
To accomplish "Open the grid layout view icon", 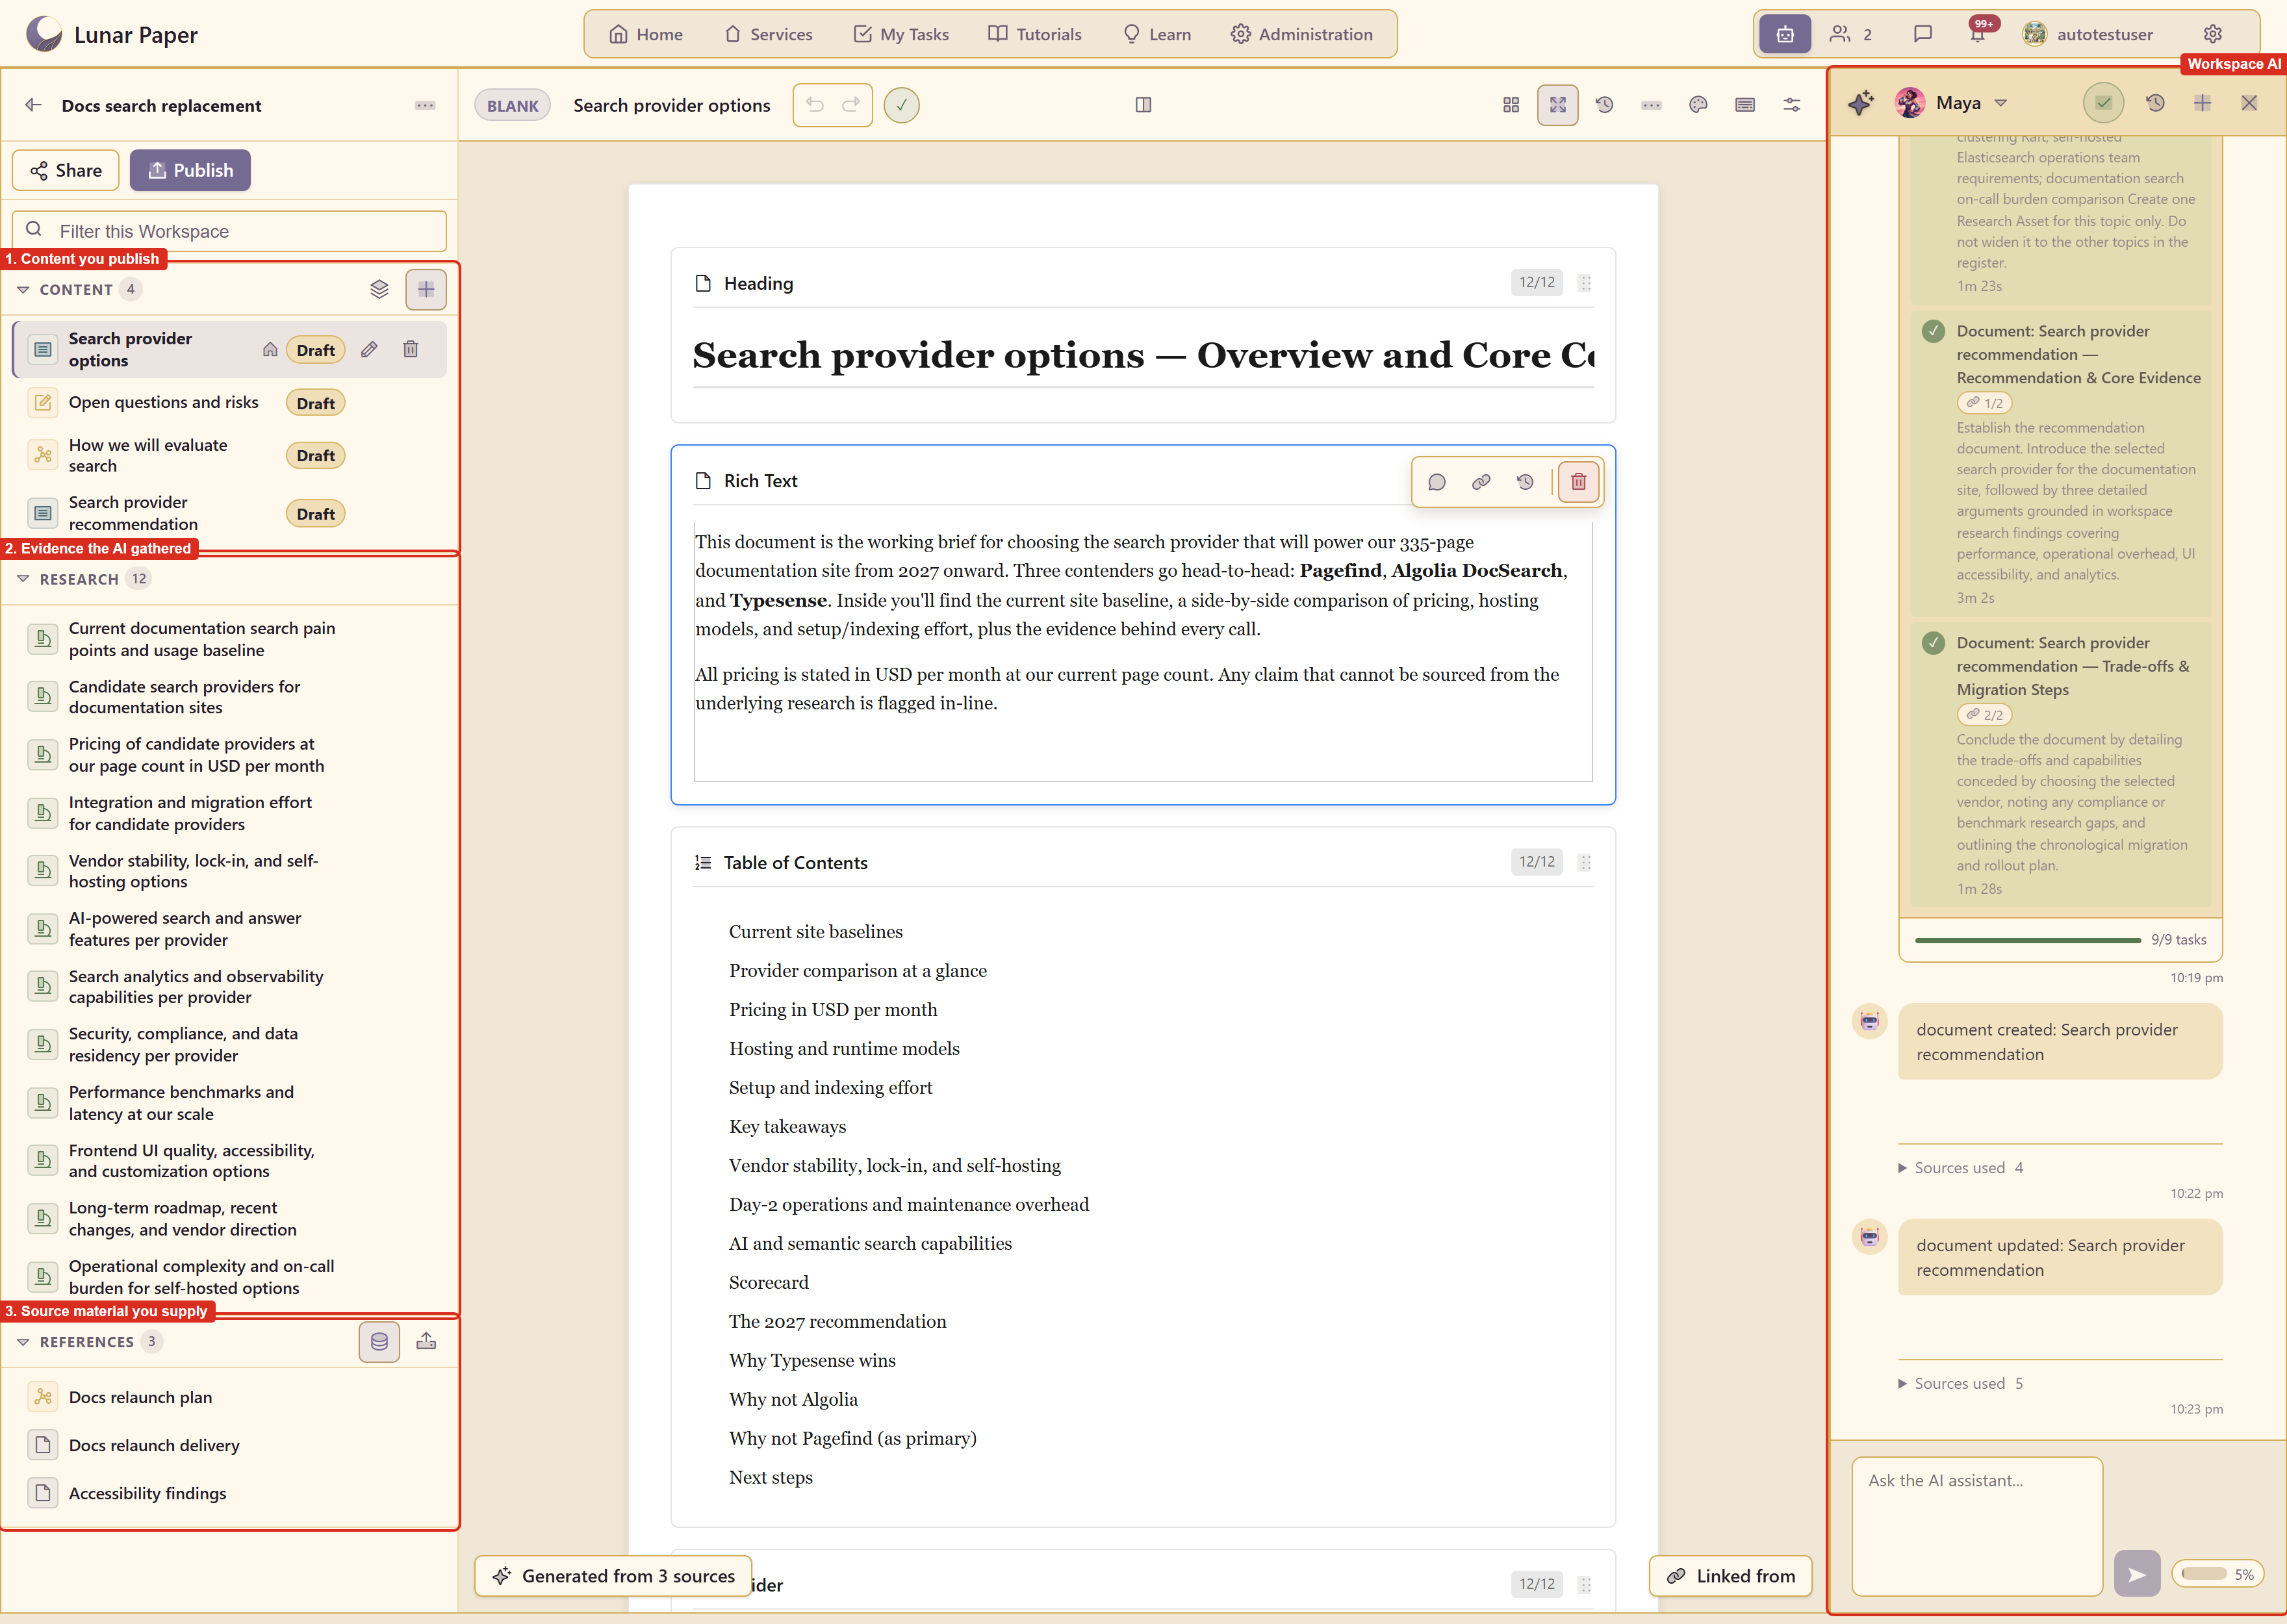I will click(x=1511, y=105).
